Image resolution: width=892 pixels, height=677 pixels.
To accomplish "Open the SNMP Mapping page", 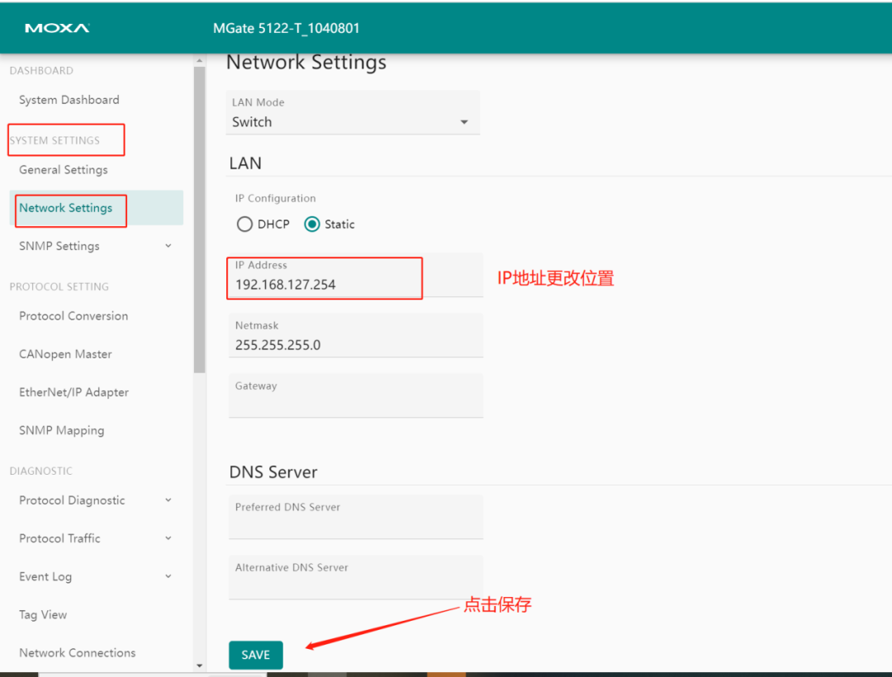I will (61, 430).
